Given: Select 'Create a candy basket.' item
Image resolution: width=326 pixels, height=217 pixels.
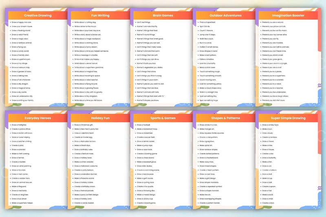Looking at the screenshot, I should pos(84,203).
